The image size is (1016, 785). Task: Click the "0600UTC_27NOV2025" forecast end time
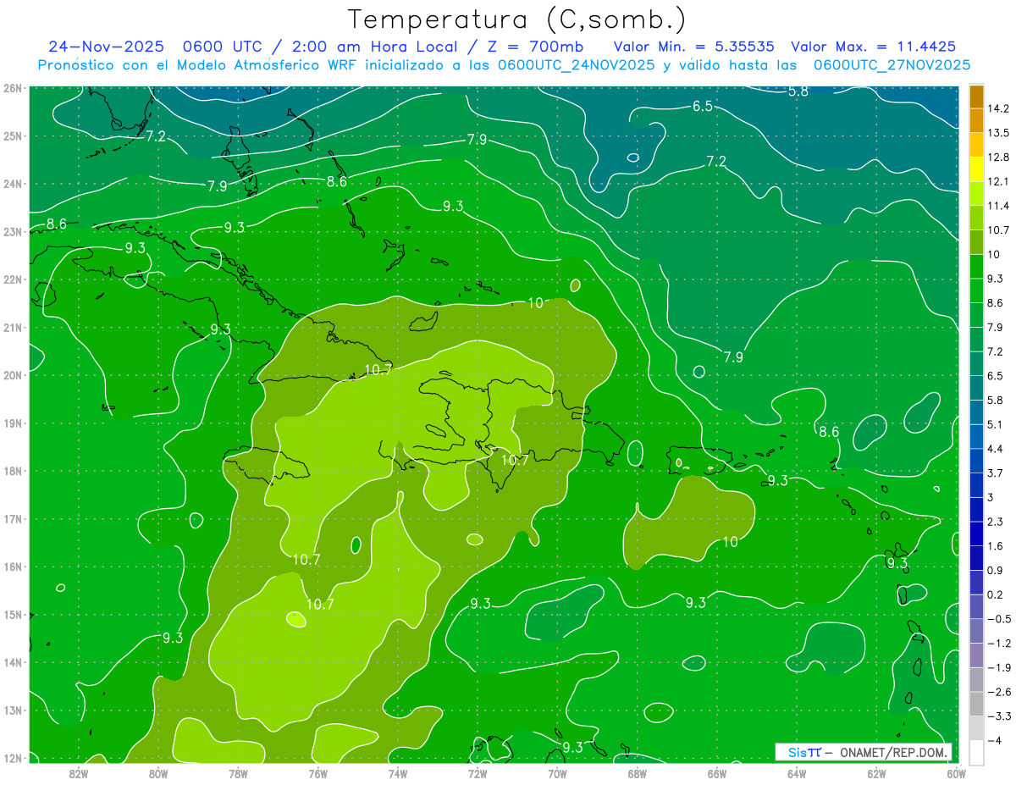[x=892, y=64]
